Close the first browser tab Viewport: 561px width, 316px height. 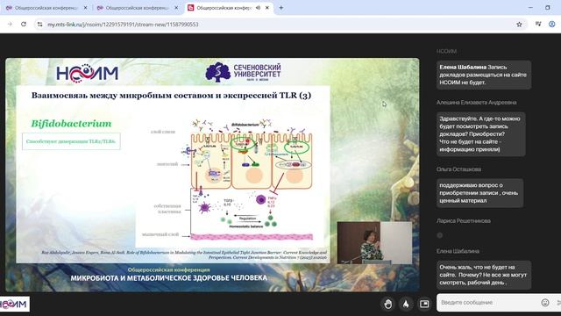pyautogui.click(x=85, y=8)
